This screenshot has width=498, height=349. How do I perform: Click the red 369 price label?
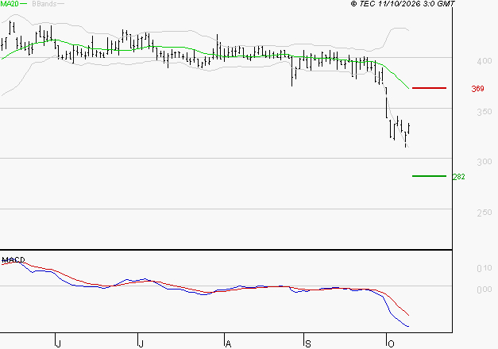click(477, 89)
